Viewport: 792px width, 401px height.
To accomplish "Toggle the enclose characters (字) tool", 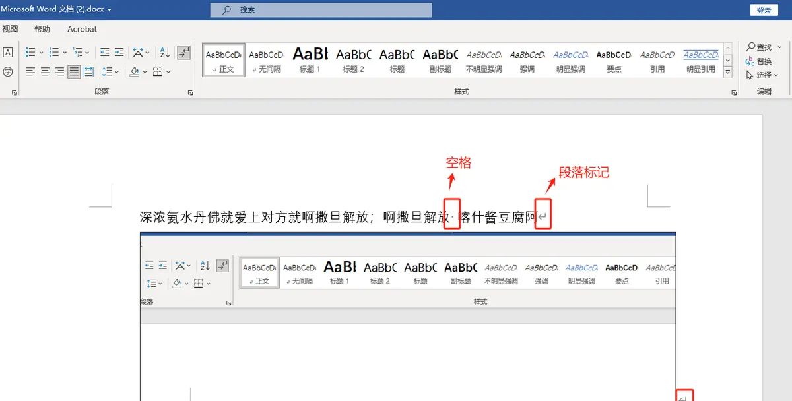I will [7, 71].
